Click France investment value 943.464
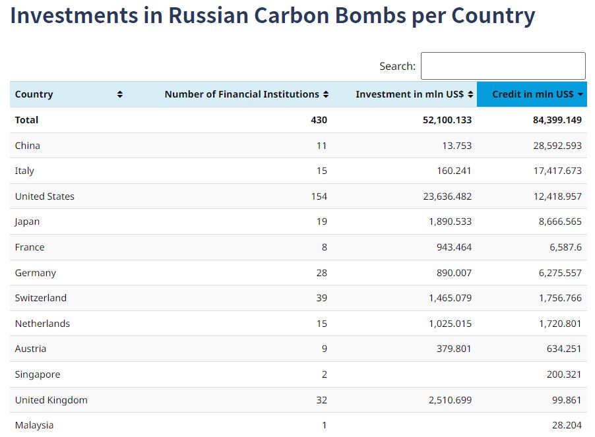Viewport: 595px width, 437px height. (x=454, y=247)
